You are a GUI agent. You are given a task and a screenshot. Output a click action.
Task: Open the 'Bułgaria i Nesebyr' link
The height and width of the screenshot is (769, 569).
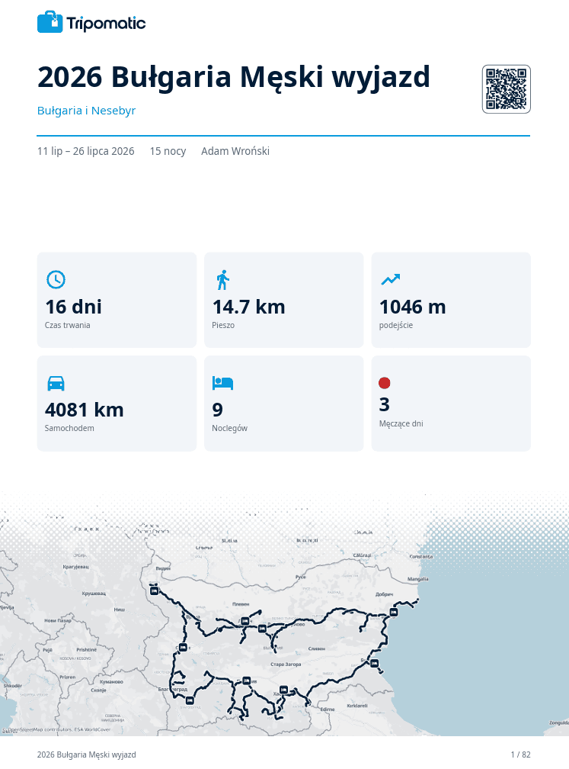pos(86,111)
